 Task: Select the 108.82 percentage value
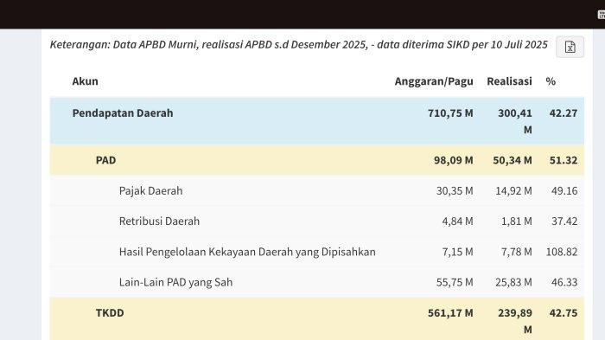[562, 252]
